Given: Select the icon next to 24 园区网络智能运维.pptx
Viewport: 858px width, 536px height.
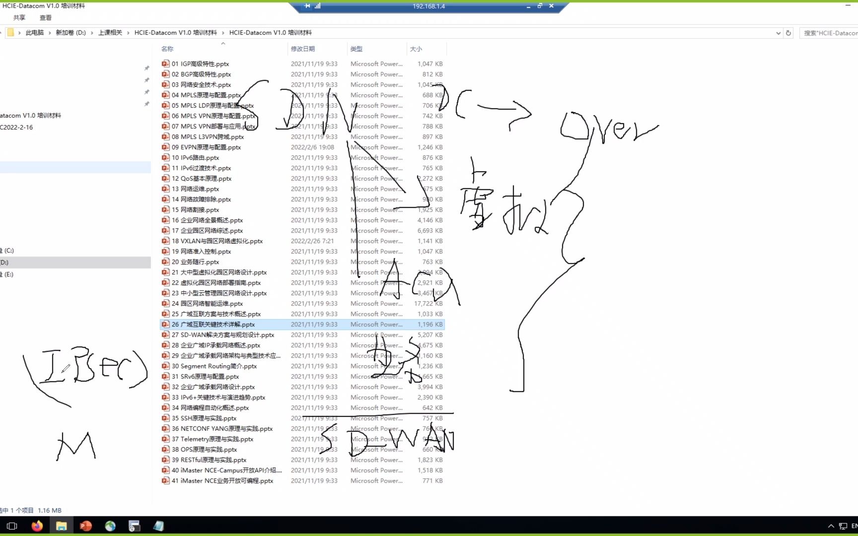Looking at the screenshot, I should click(x=165, y=303).
